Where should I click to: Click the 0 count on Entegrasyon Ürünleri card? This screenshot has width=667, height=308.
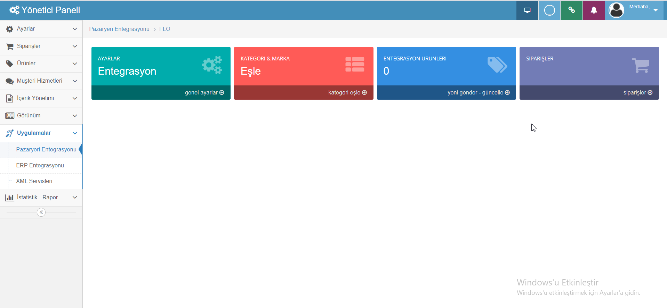[386, 71]
